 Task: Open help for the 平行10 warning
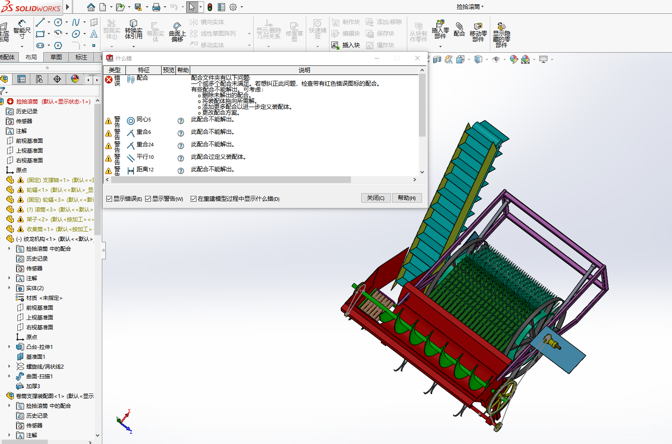(x=181, y=158)
